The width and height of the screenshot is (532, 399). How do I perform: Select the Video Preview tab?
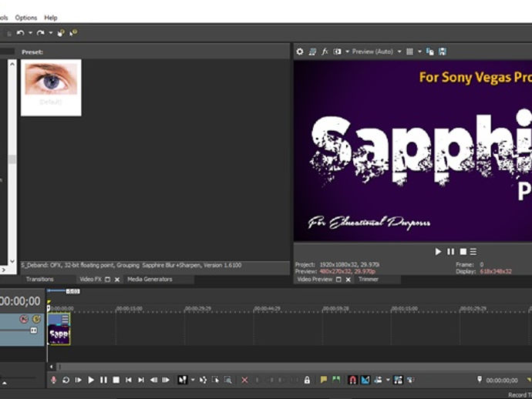[x=315, y=280]
